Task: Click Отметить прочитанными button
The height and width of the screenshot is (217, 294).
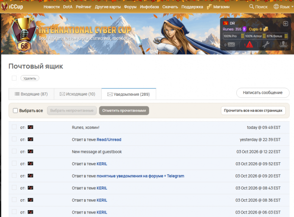Action: 124,111
